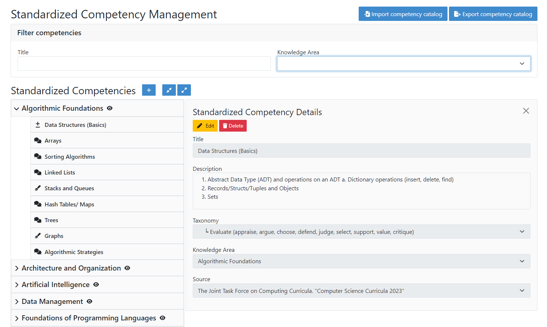547x327 pixels.
Task: Expand all tree nodes using the outward arrows icon
Action: pyautogui.click(x=184, y=90)
